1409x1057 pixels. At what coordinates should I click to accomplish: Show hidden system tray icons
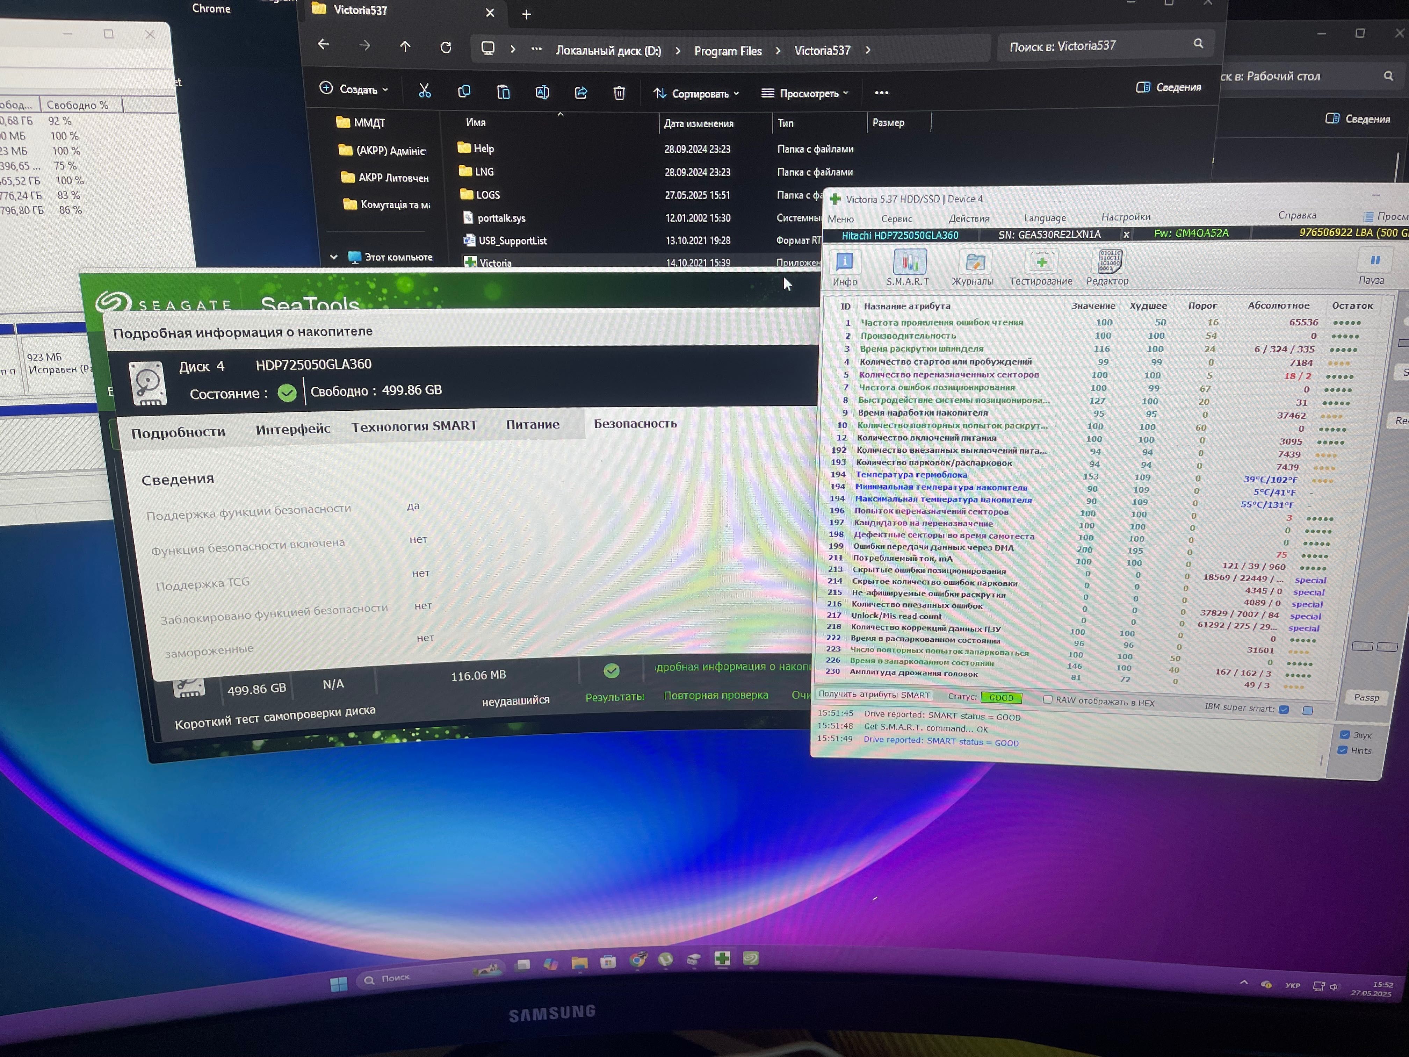click(x=1243, y=983)
